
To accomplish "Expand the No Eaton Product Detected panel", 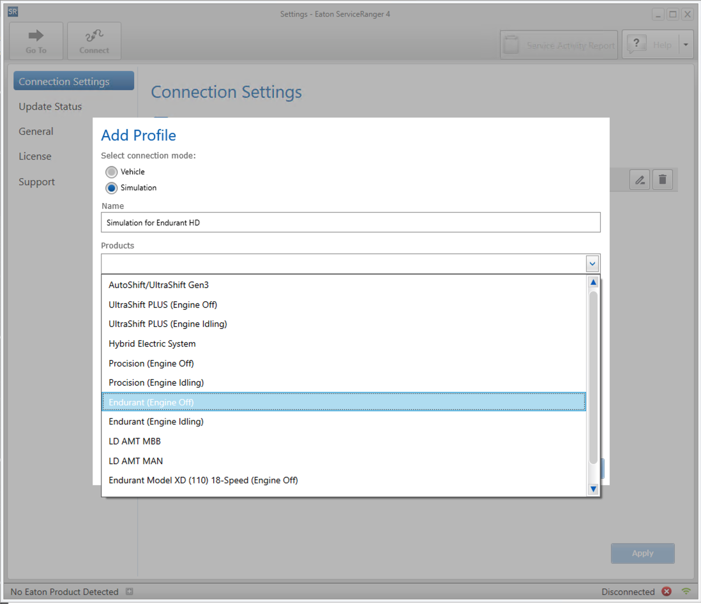I will 130,592.
